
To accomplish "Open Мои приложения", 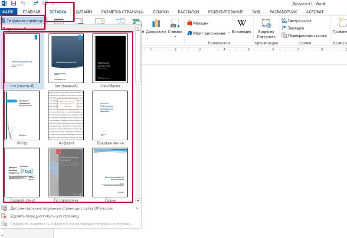I will [206, 33].
